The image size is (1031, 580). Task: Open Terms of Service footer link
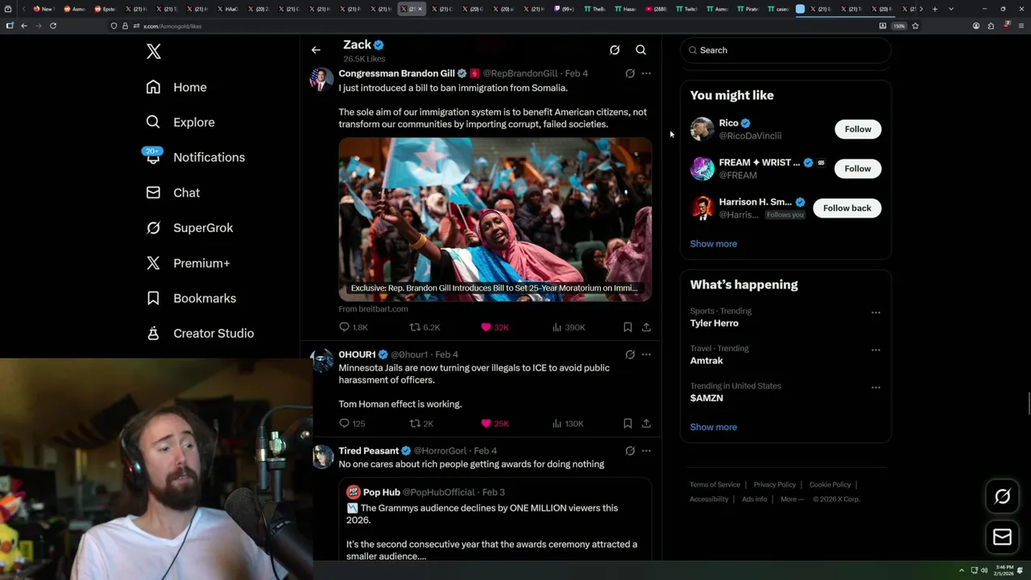(715, 485)
